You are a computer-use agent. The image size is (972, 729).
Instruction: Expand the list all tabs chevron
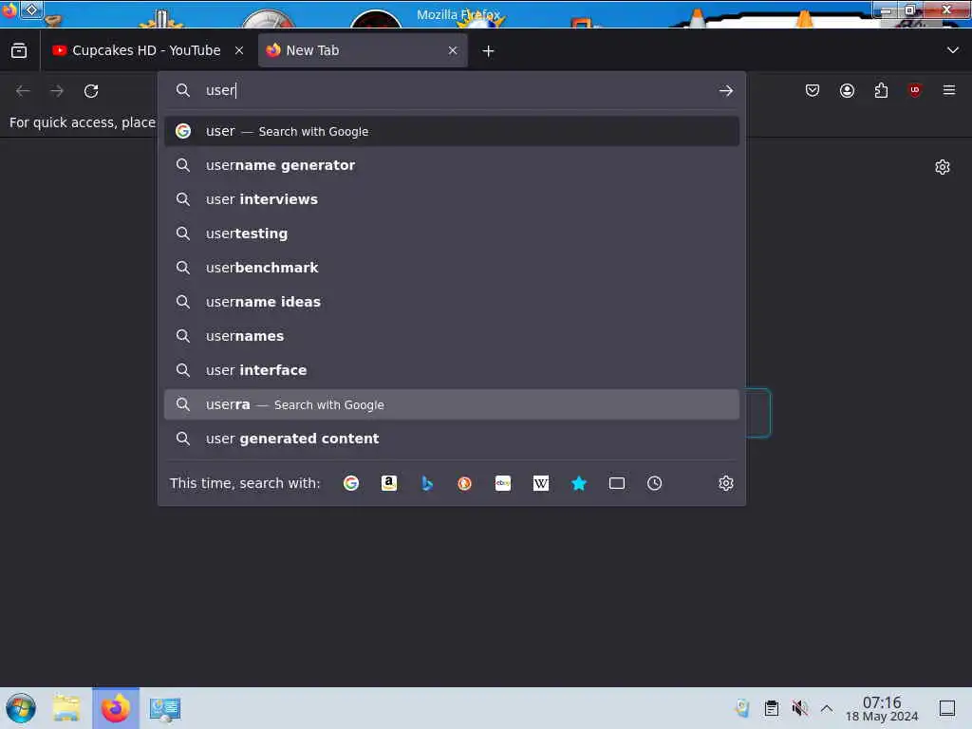pos(952,50)
